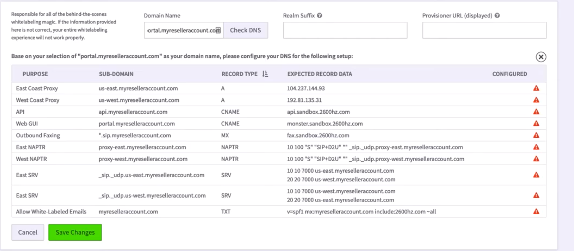Focus the Domain Name input field
574x251 pixels.
click(184, 30)
